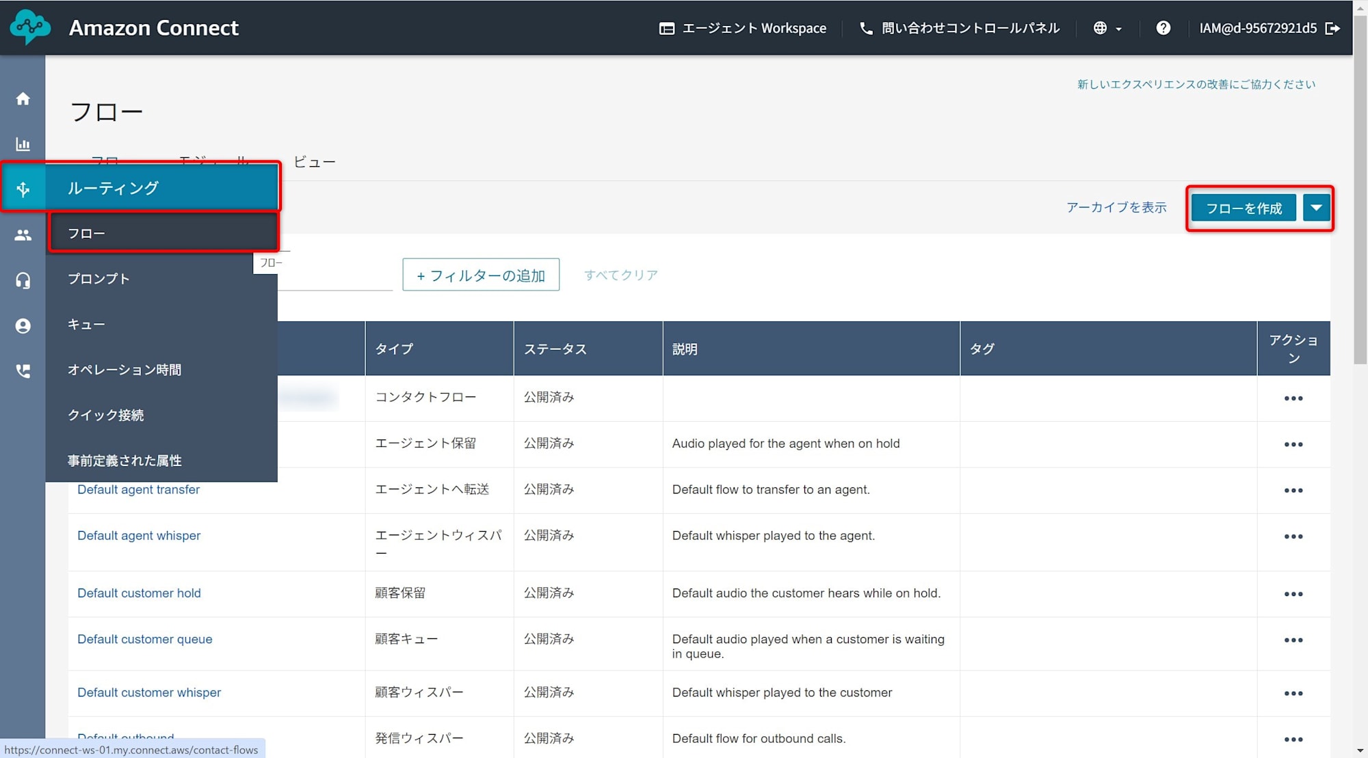Screen dimensions: 1368x758
Task: Click すべてクリア link
Action: pos(621,275)
